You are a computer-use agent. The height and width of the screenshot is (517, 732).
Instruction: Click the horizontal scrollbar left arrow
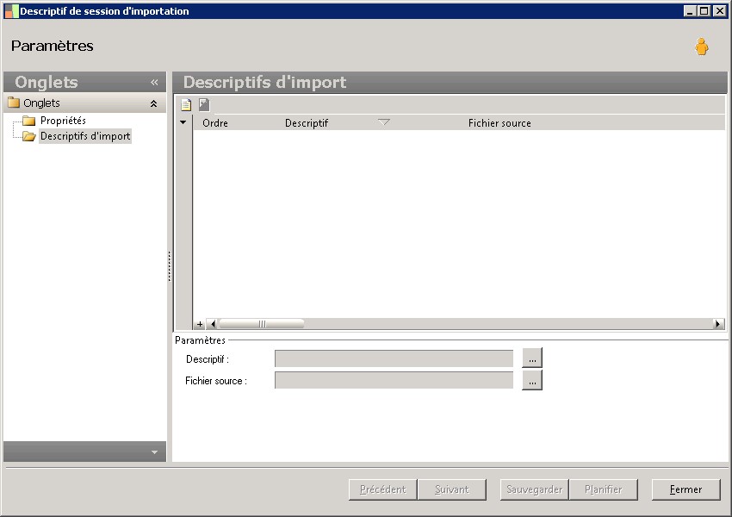[x=213, y=324]
